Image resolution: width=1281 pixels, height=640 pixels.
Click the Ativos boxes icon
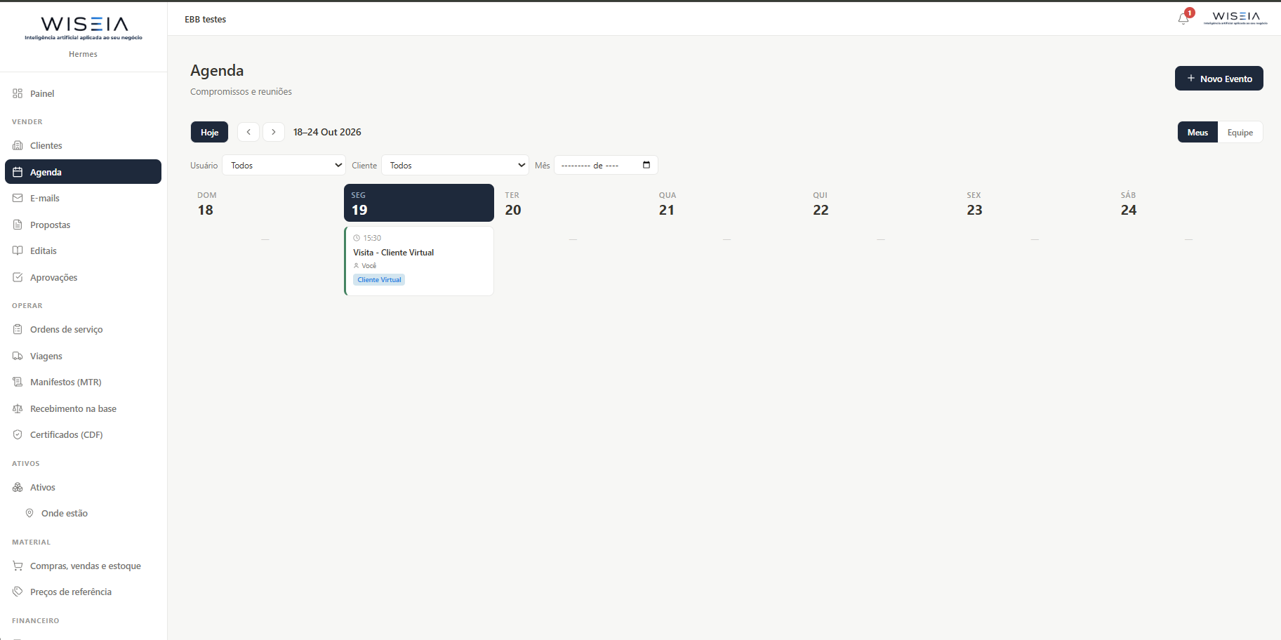(18, 487)
